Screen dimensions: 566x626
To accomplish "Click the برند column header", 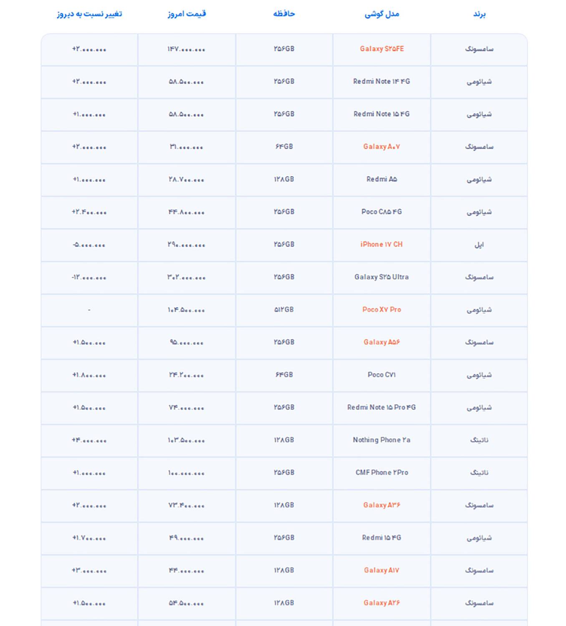I will [479, 14].
